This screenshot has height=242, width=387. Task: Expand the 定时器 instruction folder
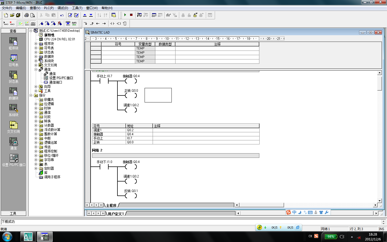[36, 168]
